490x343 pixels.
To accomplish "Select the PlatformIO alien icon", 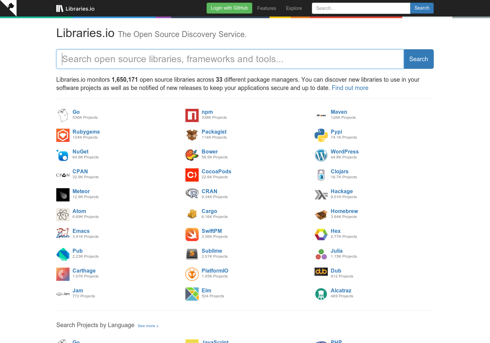I will coord(192,274).
